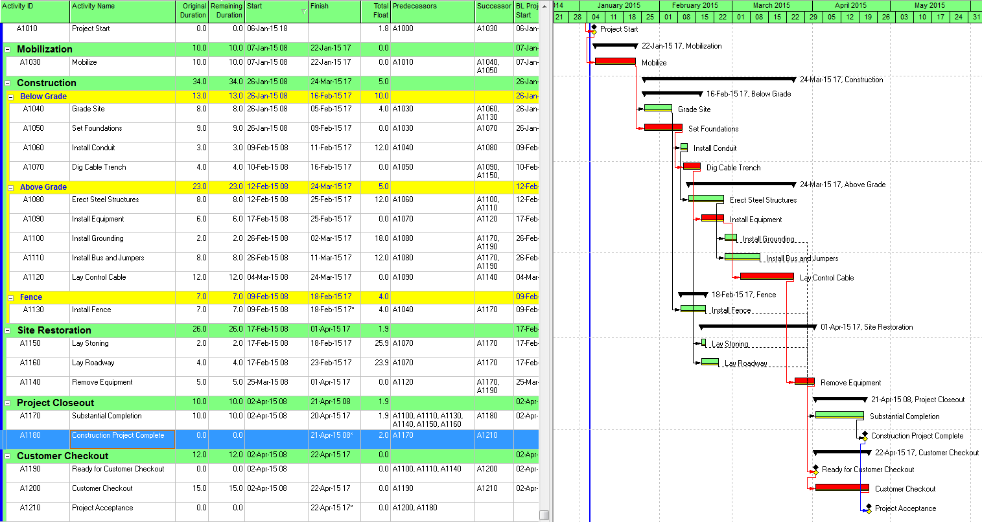
Task: Select the red Mobilize Gantt bar
Action: tap(615, 61)
